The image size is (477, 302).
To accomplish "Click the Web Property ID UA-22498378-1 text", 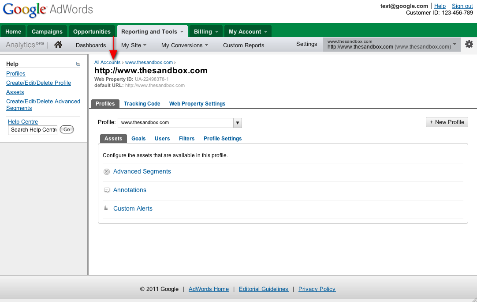I will (131, 79).
